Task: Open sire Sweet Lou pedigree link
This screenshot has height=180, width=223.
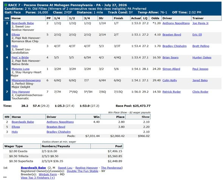Action: pos(65,168)
